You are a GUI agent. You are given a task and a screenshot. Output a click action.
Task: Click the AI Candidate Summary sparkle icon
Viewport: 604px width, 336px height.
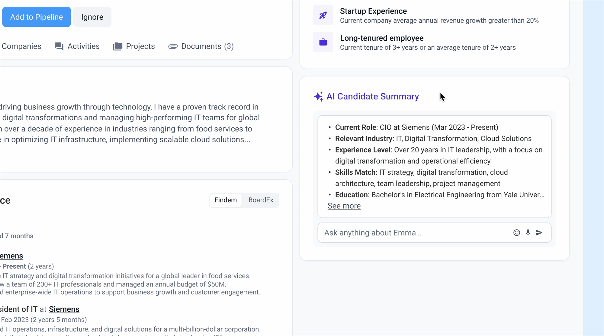(318, 96)
